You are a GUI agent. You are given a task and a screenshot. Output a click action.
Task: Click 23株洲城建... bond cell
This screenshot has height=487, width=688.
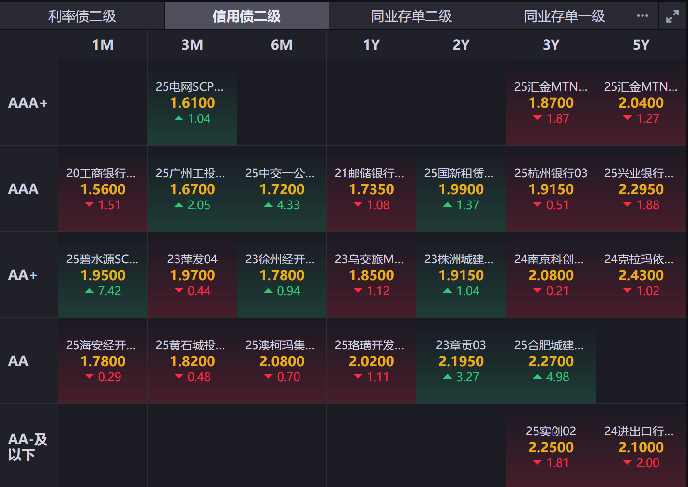461,275
